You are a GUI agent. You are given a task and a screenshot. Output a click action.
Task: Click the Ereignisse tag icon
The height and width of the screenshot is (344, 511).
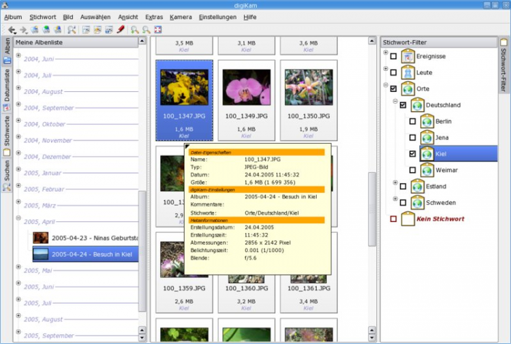407,57
